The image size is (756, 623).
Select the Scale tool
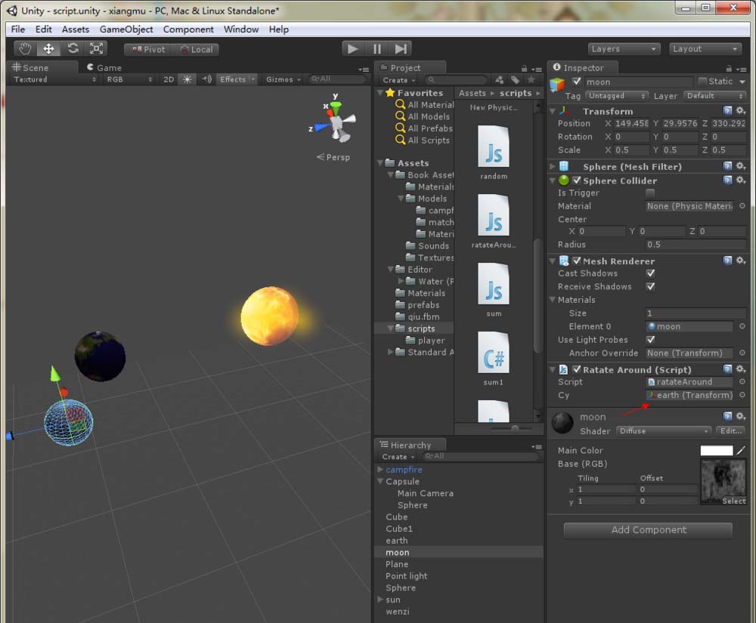click(96, 48)
